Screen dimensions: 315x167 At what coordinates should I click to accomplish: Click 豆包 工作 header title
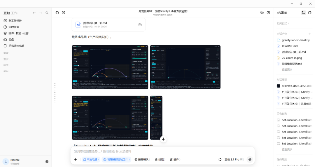point(10,13)
